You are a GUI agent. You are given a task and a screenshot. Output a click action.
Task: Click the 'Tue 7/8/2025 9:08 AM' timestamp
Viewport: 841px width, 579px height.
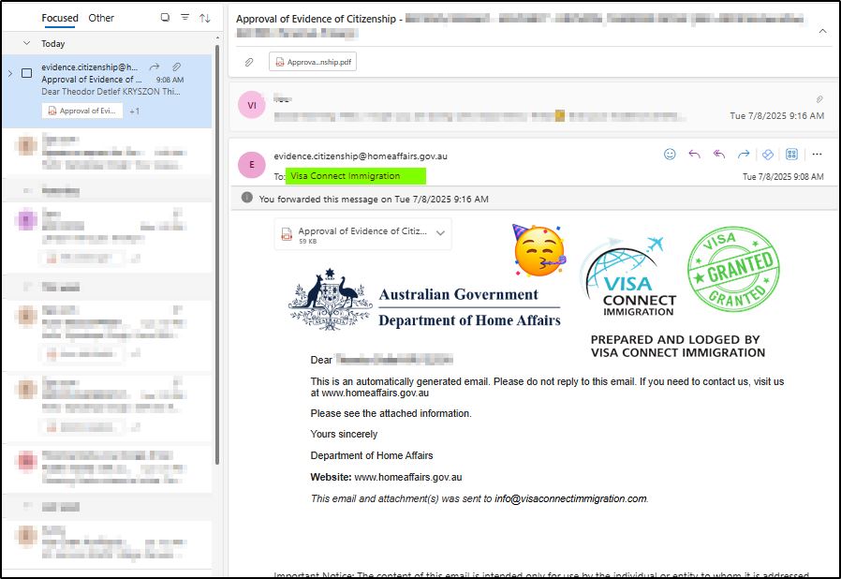783,176
